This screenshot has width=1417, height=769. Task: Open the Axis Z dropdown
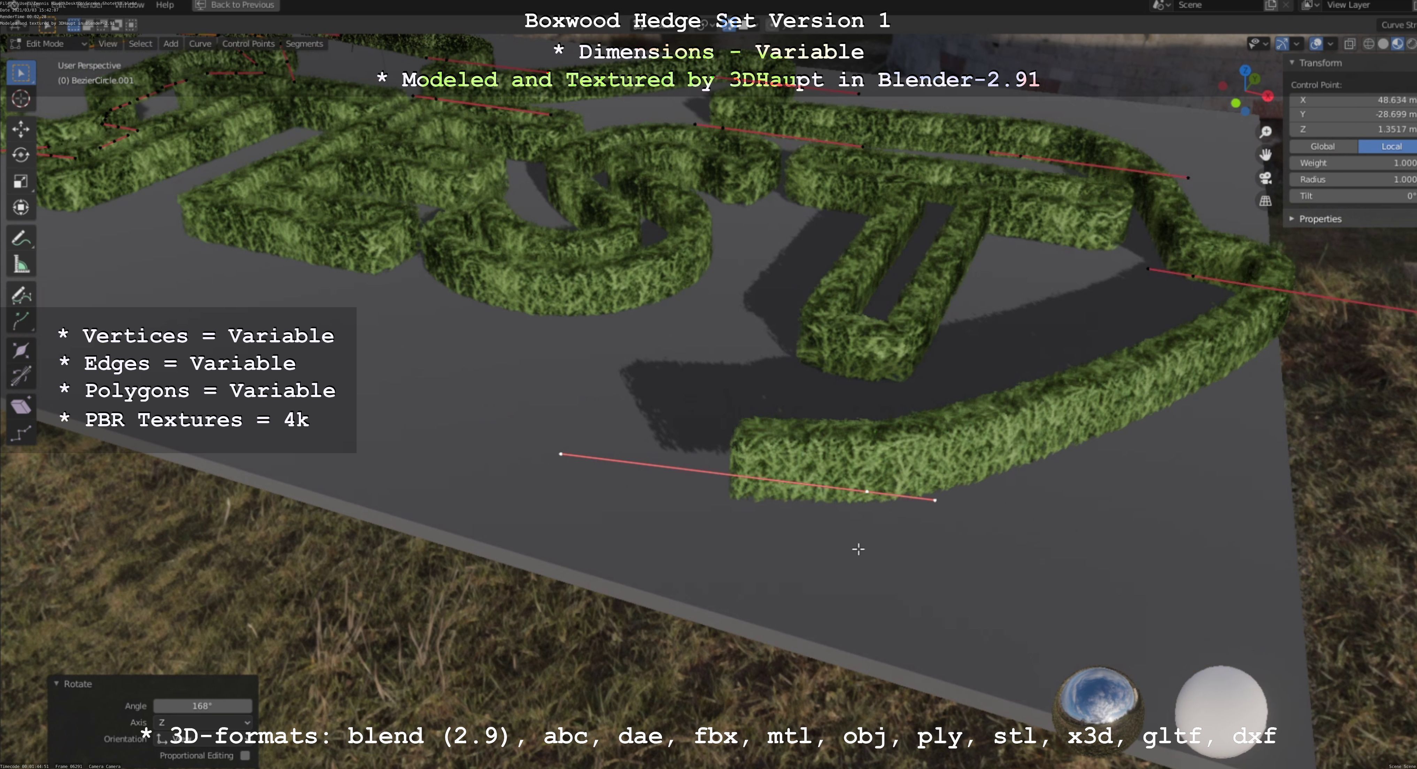pos(203,722)
